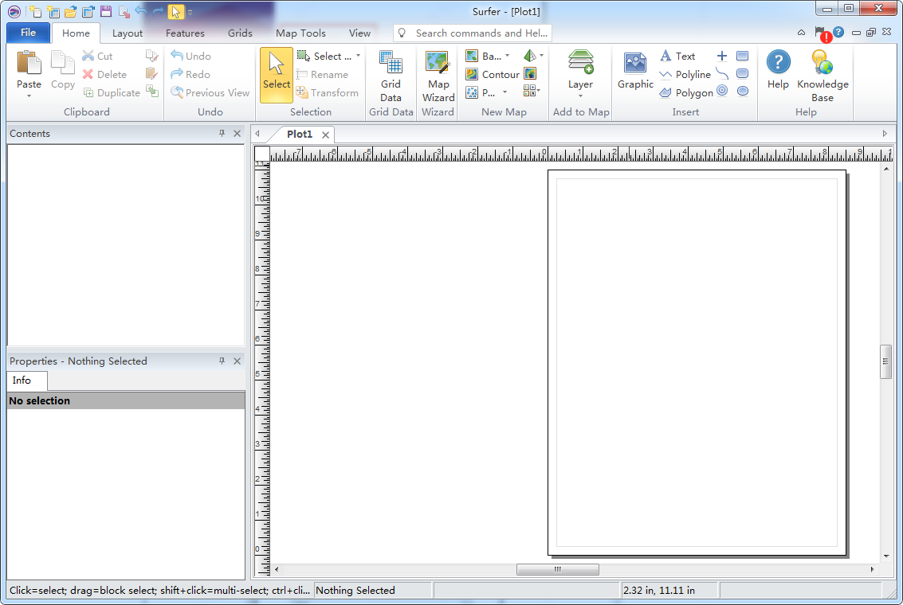This screenshot has width=903, height=605.
Task: Select the Text insert tool
Action: pos(677,56)
